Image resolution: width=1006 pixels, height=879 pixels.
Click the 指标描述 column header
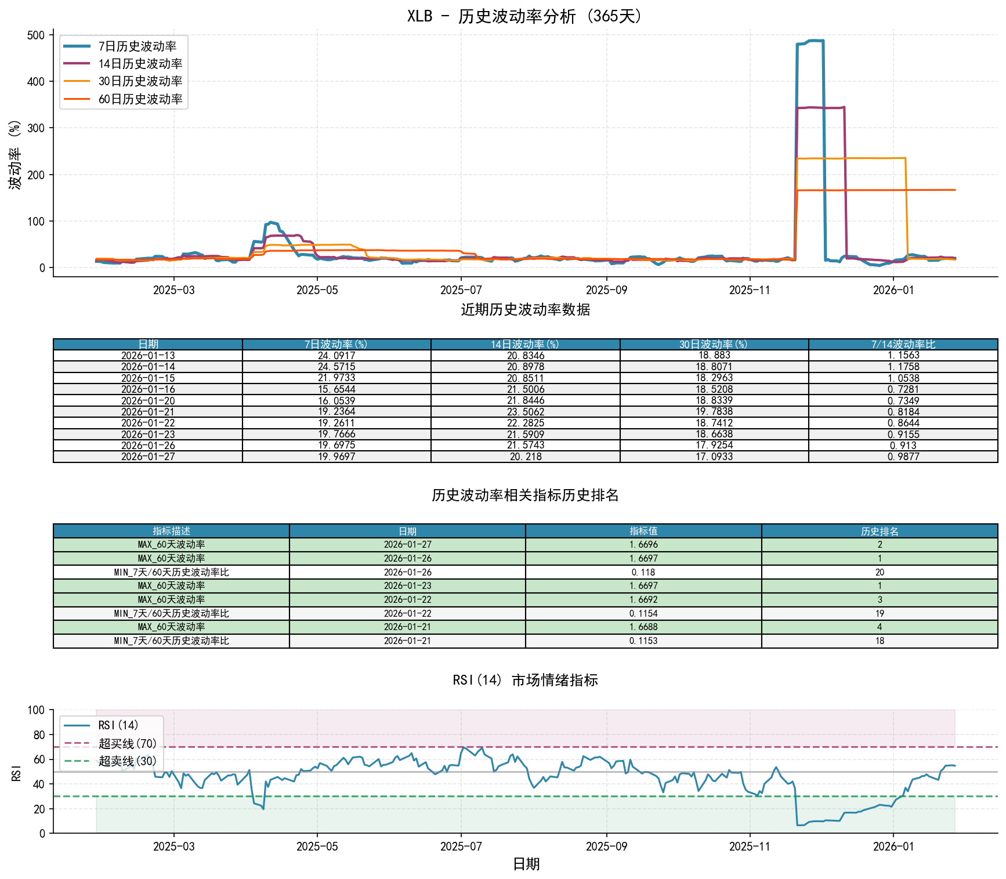click(171, 531)
